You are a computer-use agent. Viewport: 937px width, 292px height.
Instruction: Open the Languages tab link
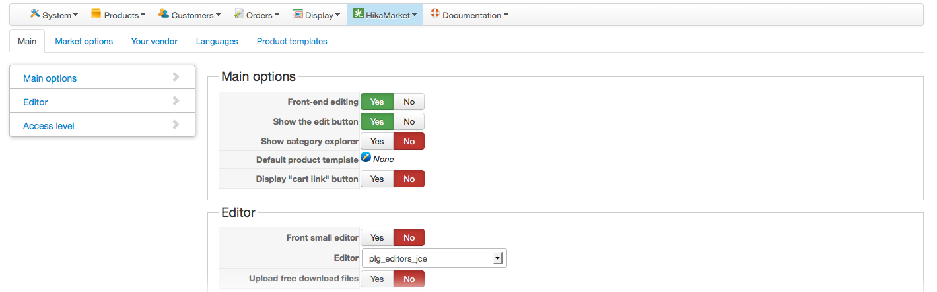coord(217,42)
